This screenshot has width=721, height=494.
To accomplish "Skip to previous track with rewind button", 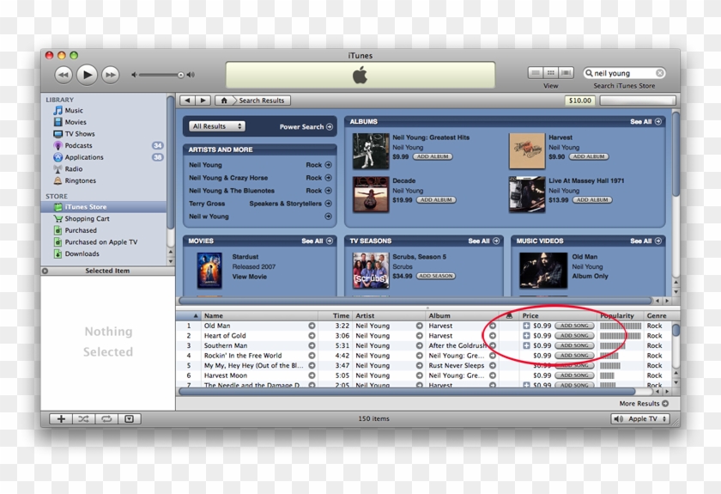I will (x=64, y=75).
